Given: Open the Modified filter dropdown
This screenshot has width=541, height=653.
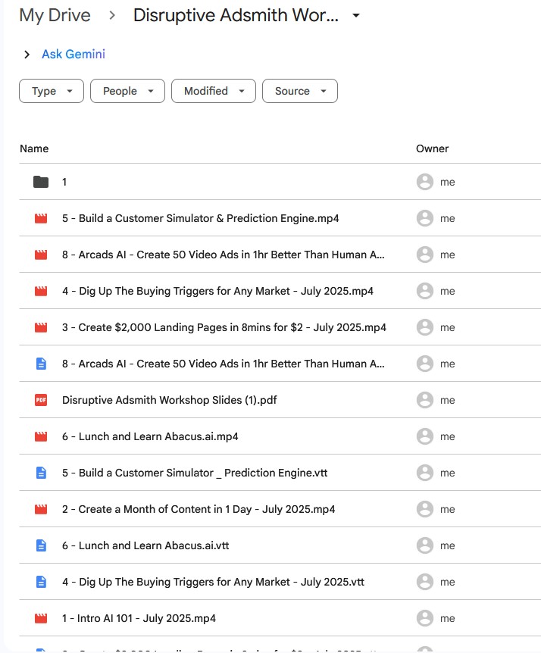Looking at the screenshot, I should [213, 91].
